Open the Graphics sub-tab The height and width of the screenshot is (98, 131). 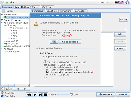52,11
